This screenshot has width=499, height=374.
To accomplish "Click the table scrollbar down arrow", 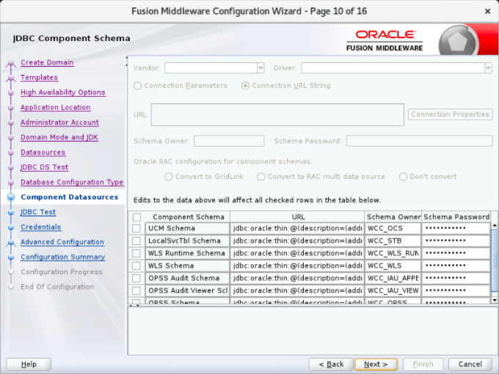I will (x=494, y=300).
